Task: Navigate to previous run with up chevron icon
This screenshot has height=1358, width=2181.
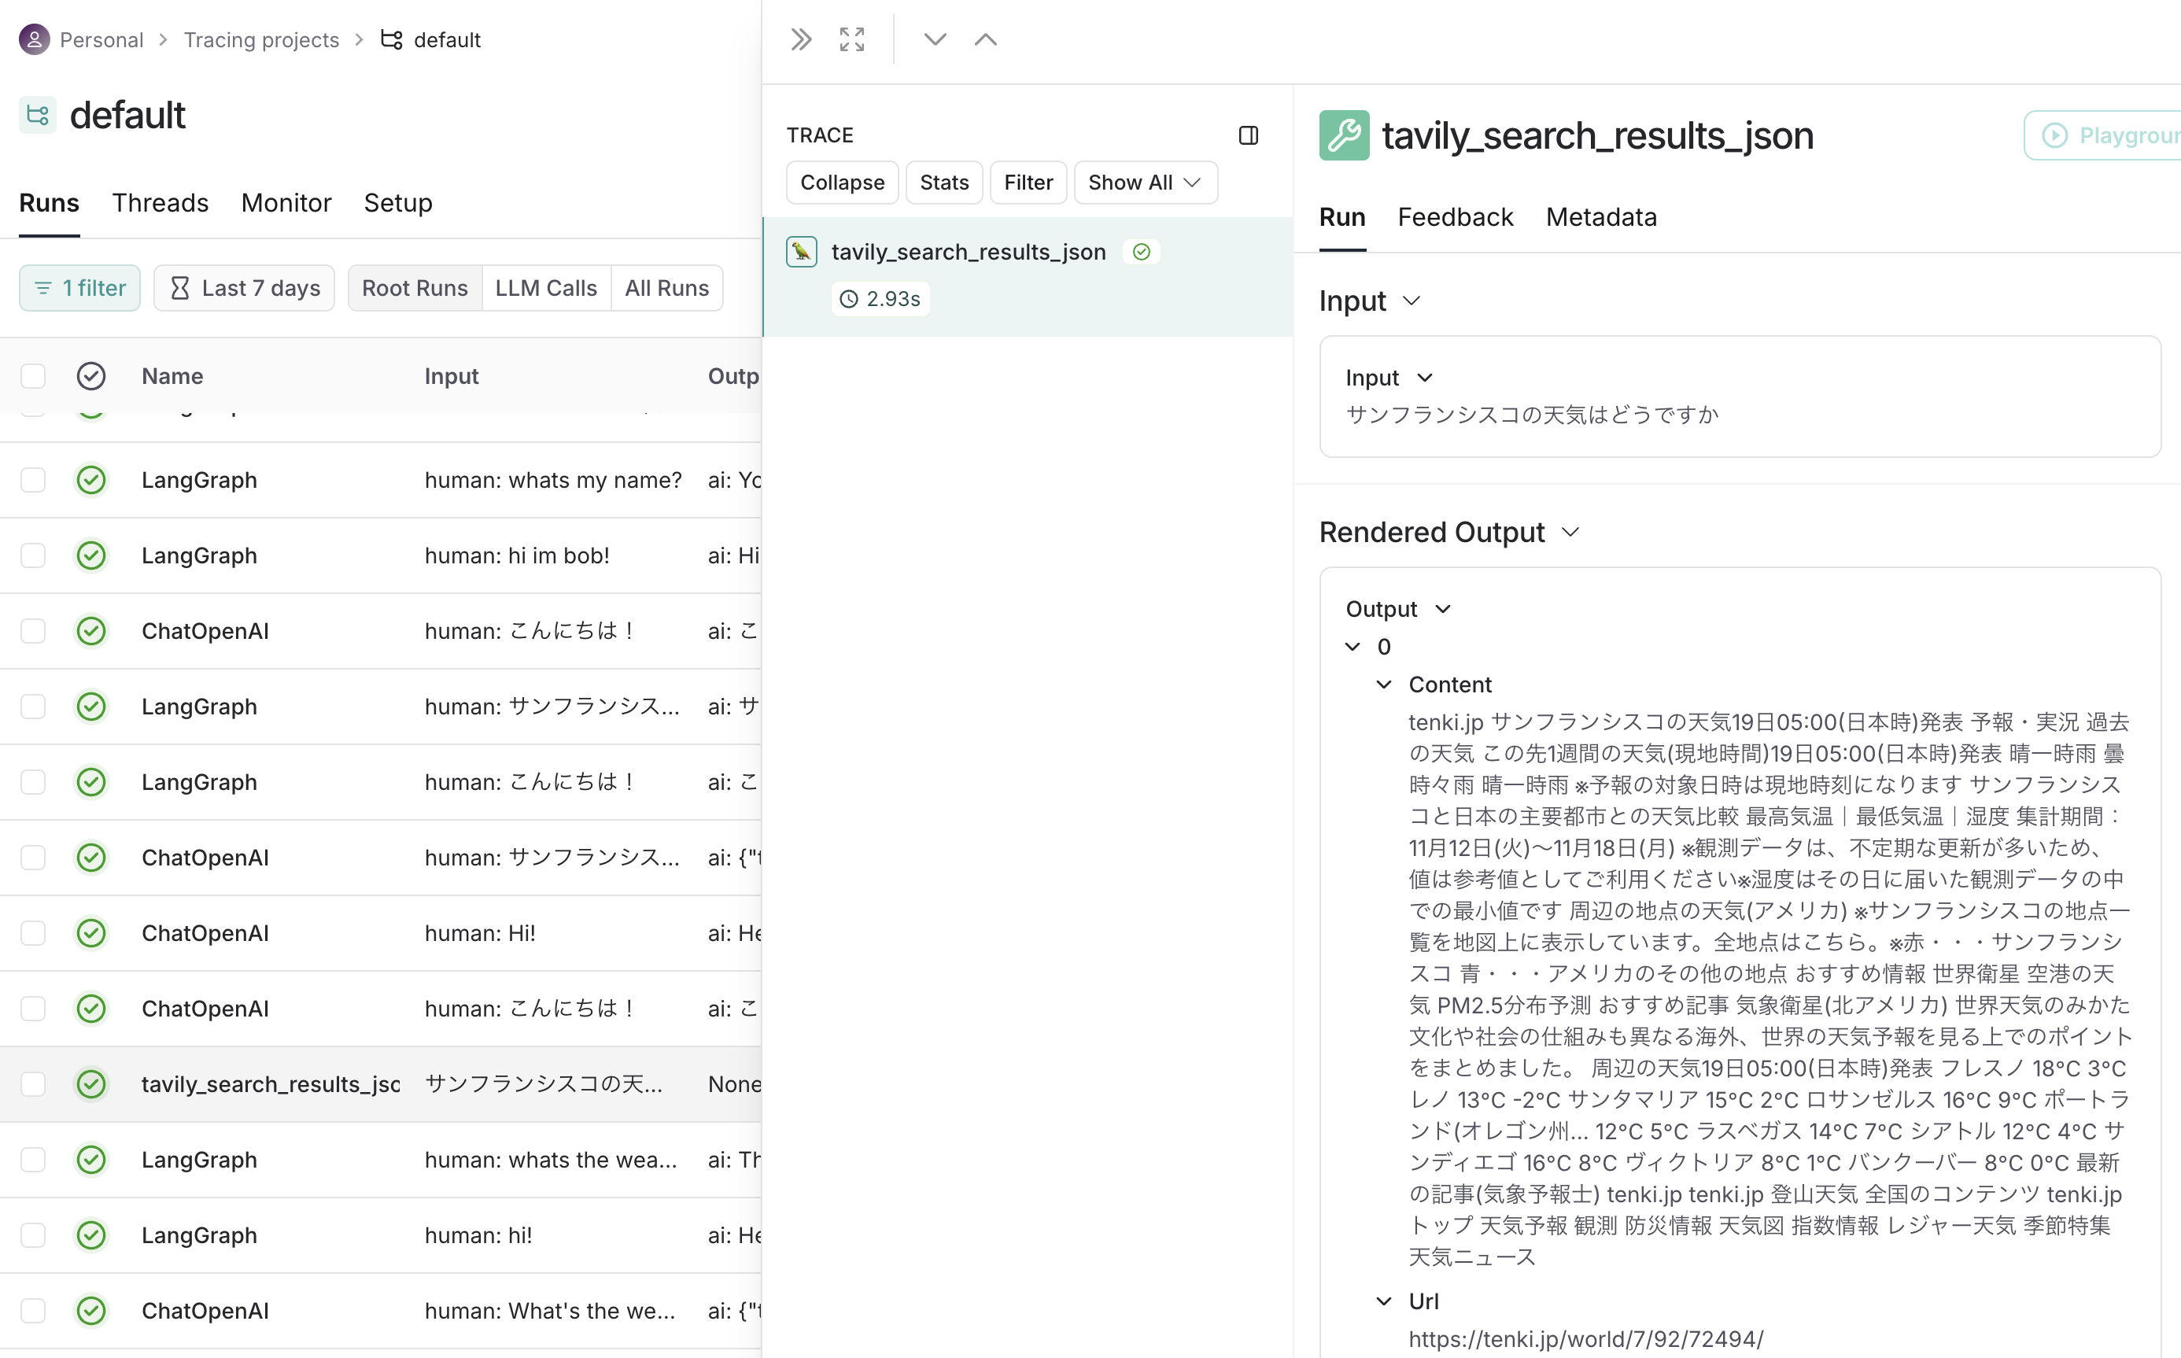Action: (985, 39)
